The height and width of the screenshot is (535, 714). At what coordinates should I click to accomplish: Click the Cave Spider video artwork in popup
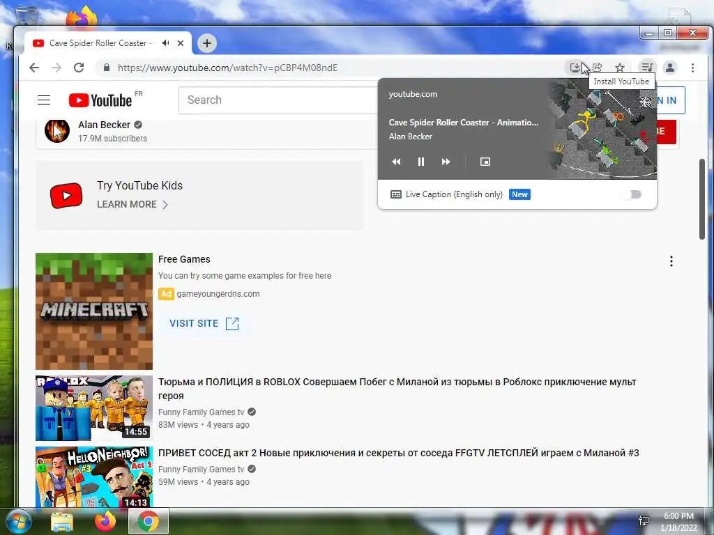tap(601, 130)
